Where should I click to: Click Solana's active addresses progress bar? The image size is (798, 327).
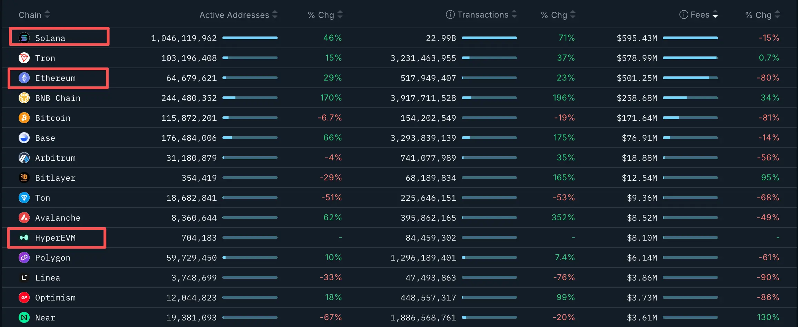coord(250,38)
